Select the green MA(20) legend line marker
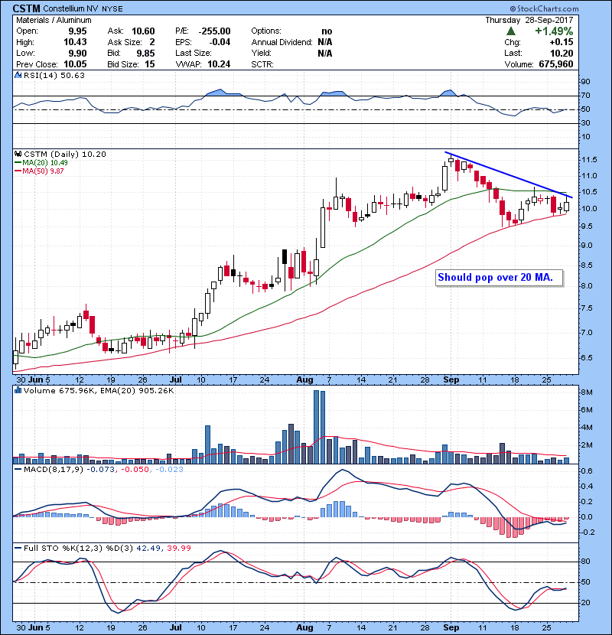The width and height of the screenshot is (612, 635). coord(18,163)
